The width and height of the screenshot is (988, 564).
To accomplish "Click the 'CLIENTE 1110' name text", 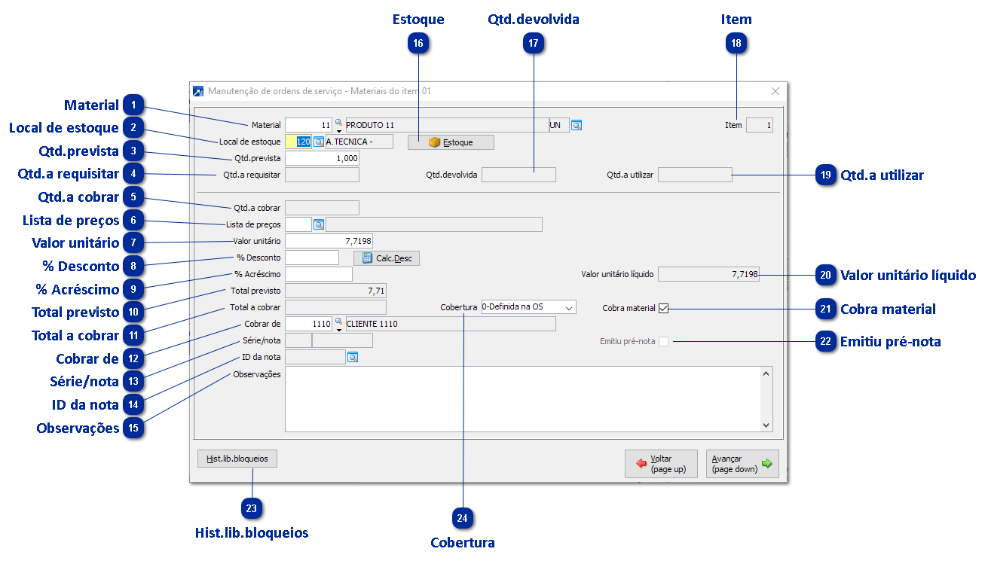I will click(x=372, y=325).
